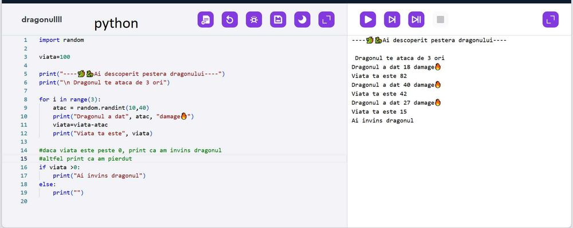573x228 pixels.
Task: Toggle dark mode with the moon icon
Action: point(302,19)
